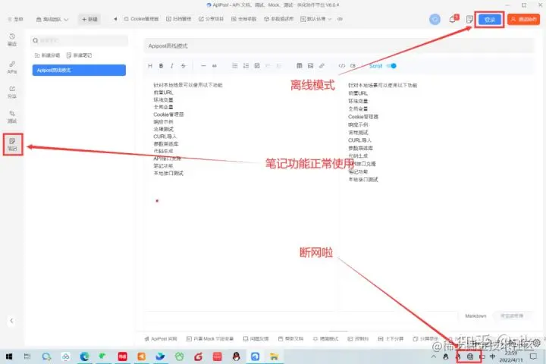
Task: Toggle bold formatting in the editor
Action: point(161,66)
